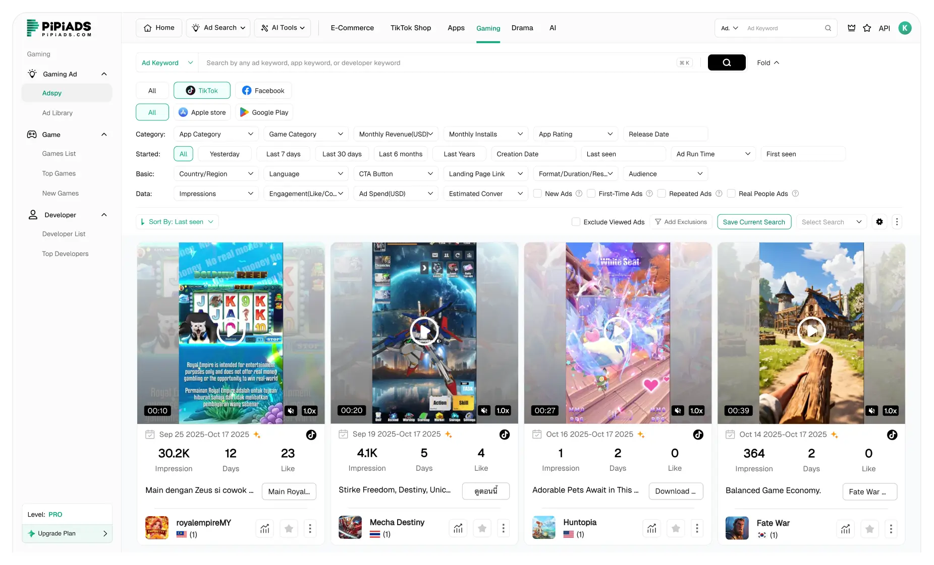Screen dimensions: 934x565
Task: Open analytics chart icon on royalempireMY row
Action: (264, 528)
